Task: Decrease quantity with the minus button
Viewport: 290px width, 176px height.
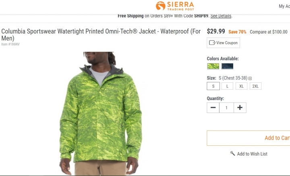Action: (213, 108)
